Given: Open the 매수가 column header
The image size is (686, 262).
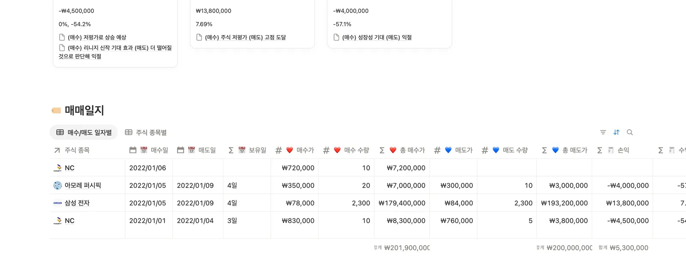Looking at the screenshot, I should pyautogui.click(x=295, y=150).
